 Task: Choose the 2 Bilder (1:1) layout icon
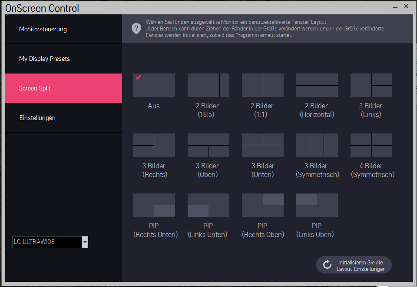coord(262,85)
